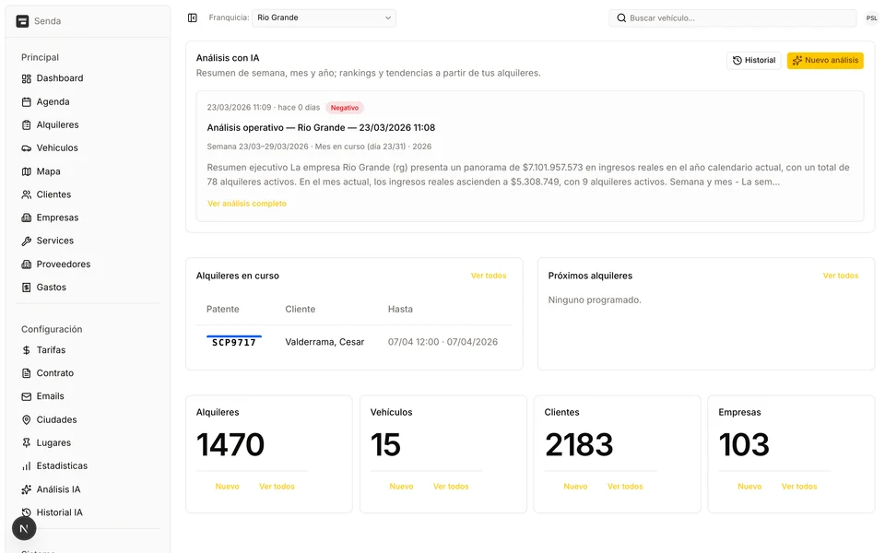Open the PSL user avatar menu
Screen dimensions: 885x553
[x=871, y=18]
